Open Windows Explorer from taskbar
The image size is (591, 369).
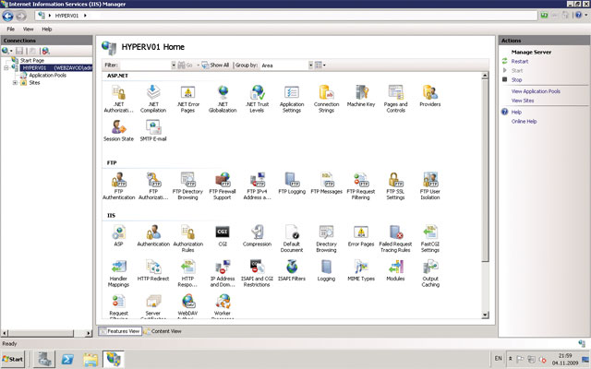(90, 359)
